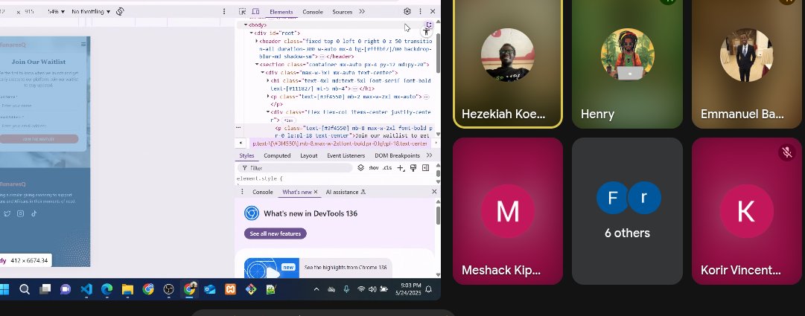Show hidden system tray icons

coord(316,289)
